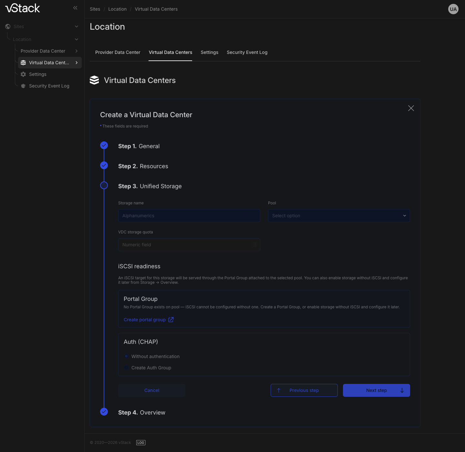Screen dimensions: 465x452
Task: Open the Pool Select option dropdown
Action: click(339, 216)
